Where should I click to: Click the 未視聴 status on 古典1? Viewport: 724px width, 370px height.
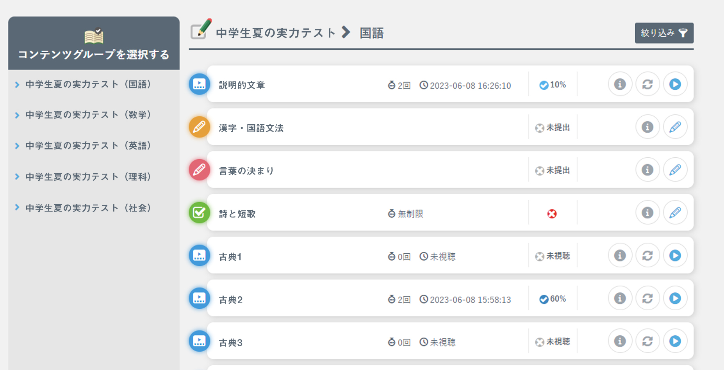(x=553, y=256)
